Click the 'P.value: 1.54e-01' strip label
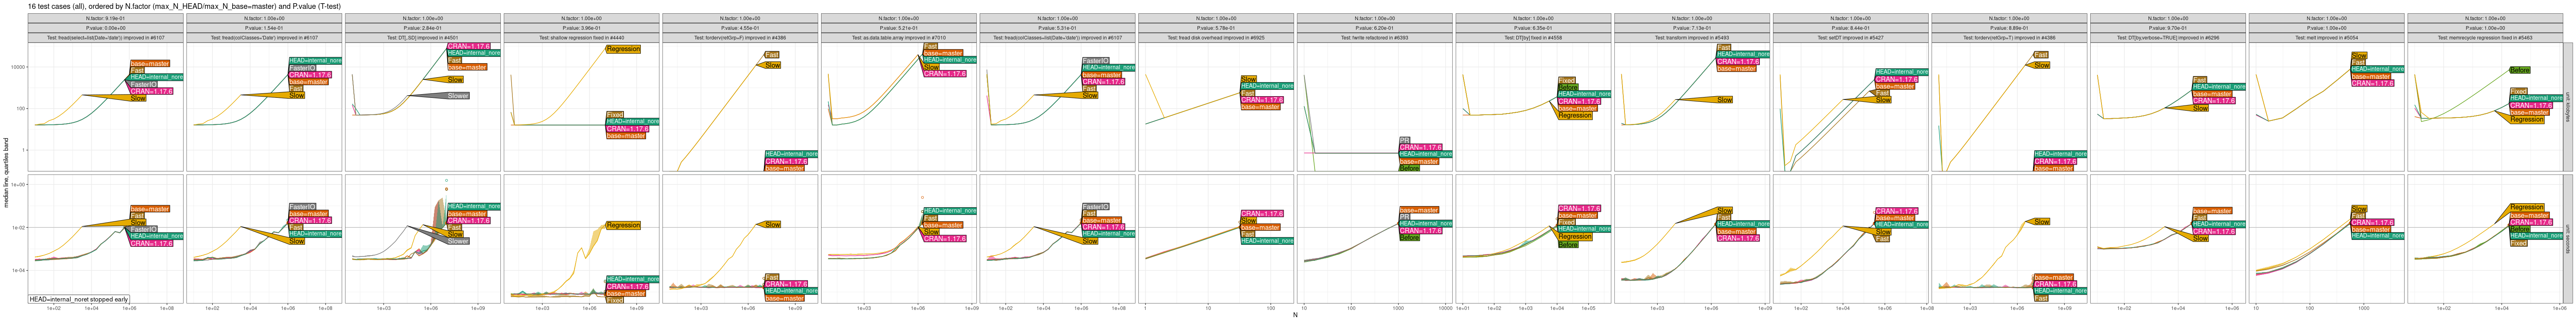Viewport: 2576px width, 322px height. click(x=265, y=28)
